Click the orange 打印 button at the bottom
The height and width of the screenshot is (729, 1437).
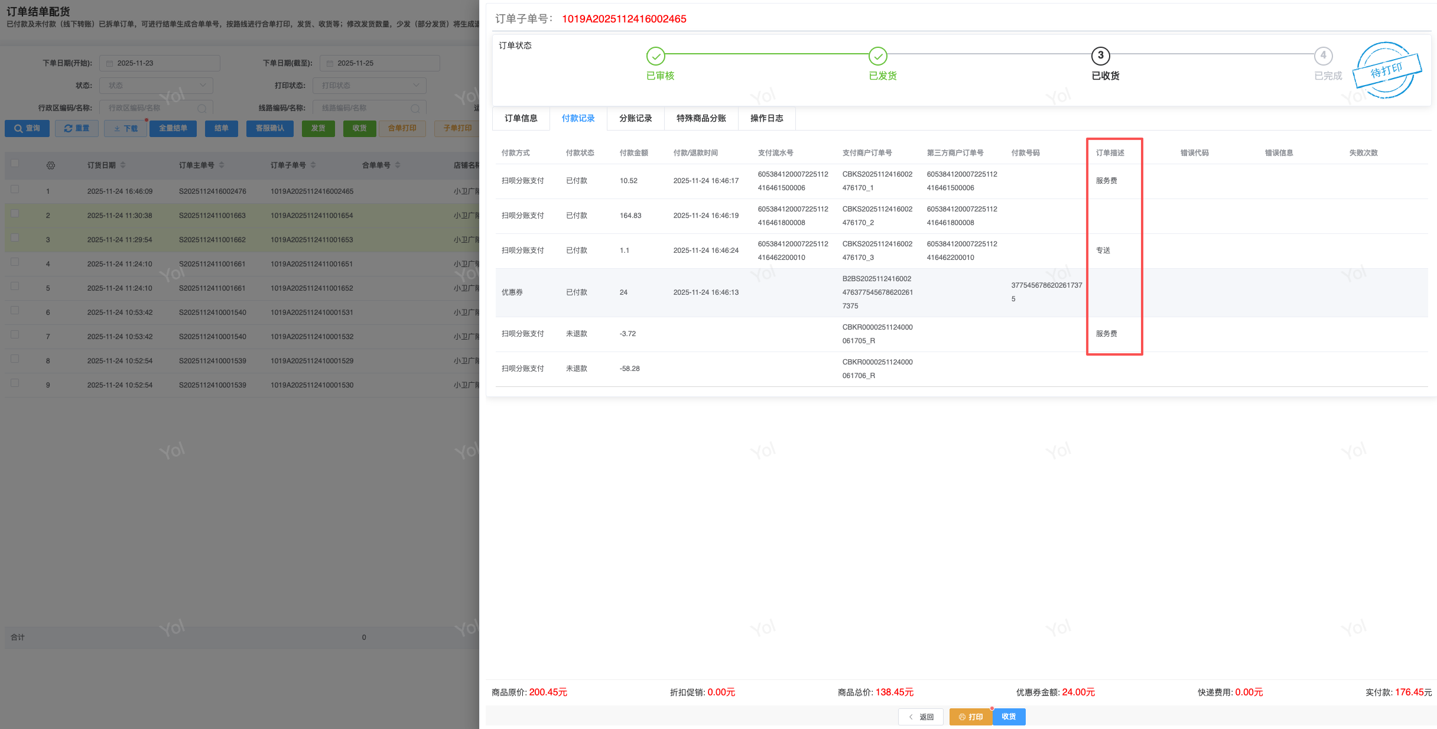[970, 717]
